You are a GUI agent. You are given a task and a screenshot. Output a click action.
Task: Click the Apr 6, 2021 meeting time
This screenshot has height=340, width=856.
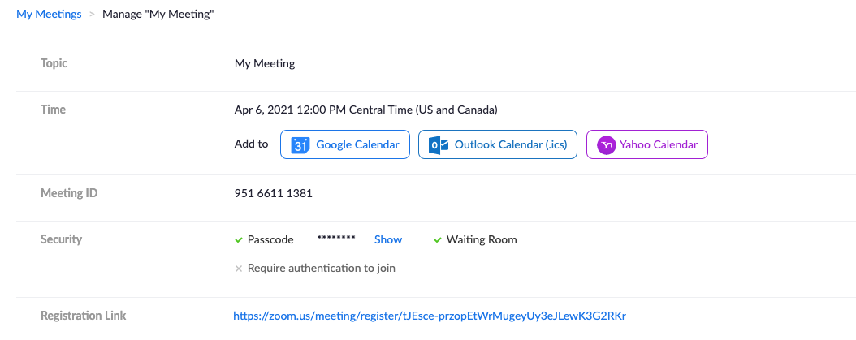tap(365, 110)
